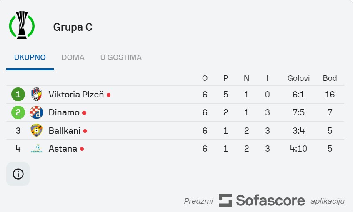The width and height of the screenshot is (353, 212).
Task: Open the Astana team name
Action: [63, 149]
